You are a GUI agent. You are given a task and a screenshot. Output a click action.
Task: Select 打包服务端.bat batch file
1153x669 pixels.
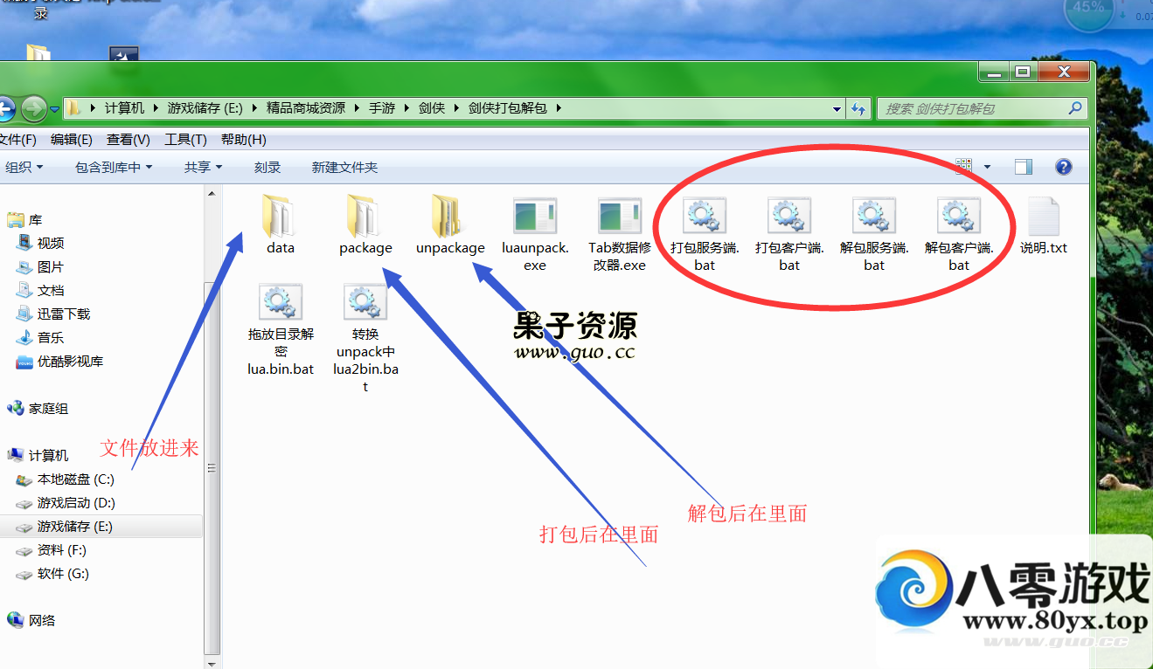tap(705, 218)
